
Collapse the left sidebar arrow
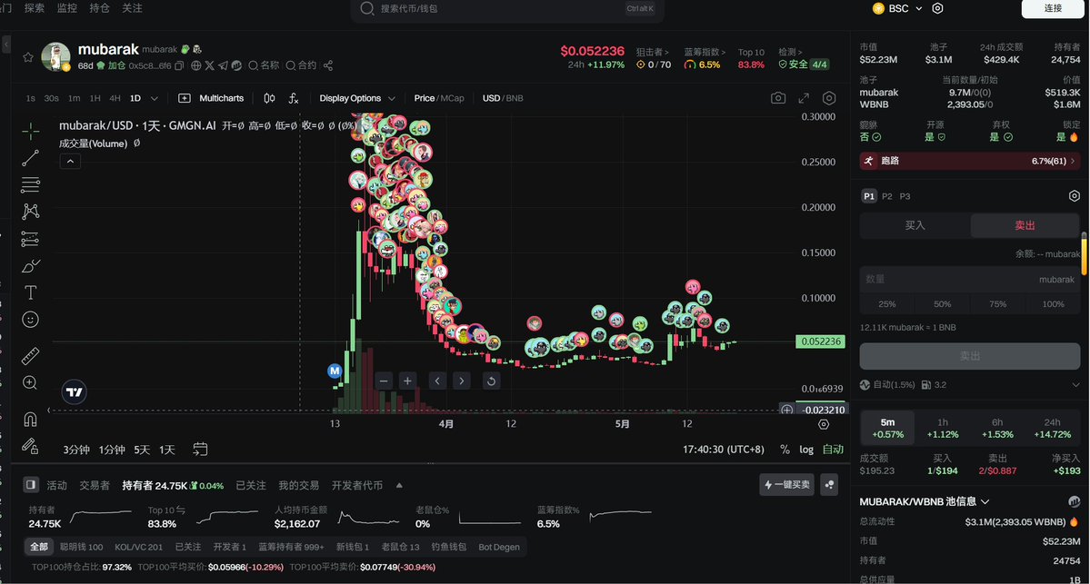(x=5, y=44)
